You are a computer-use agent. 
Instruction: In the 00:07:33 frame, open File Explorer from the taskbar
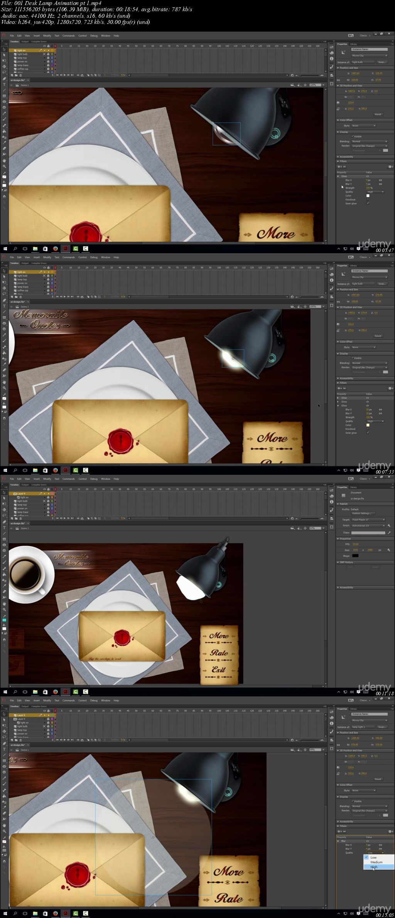point(35,470)
